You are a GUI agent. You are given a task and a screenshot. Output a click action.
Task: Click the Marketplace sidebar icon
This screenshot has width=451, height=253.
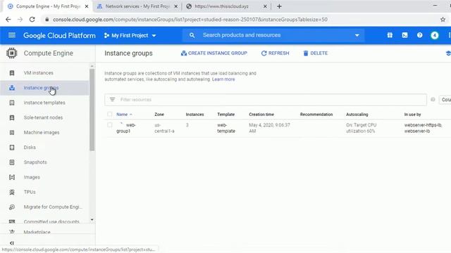pyautogui.click(x=12, y=232)
